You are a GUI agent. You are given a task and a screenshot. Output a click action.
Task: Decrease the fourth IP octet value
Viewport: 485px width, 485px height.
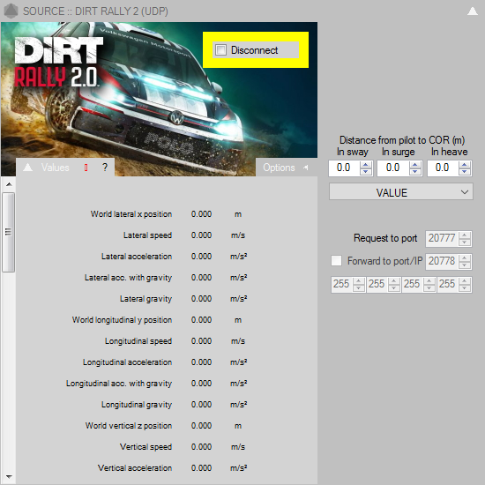(x=465, y=288)
